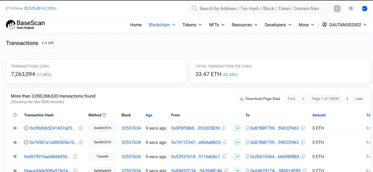373x172 pixels.
Task: Open the GAUTAM302002 account dropdown
Action: tap(345, 25)
